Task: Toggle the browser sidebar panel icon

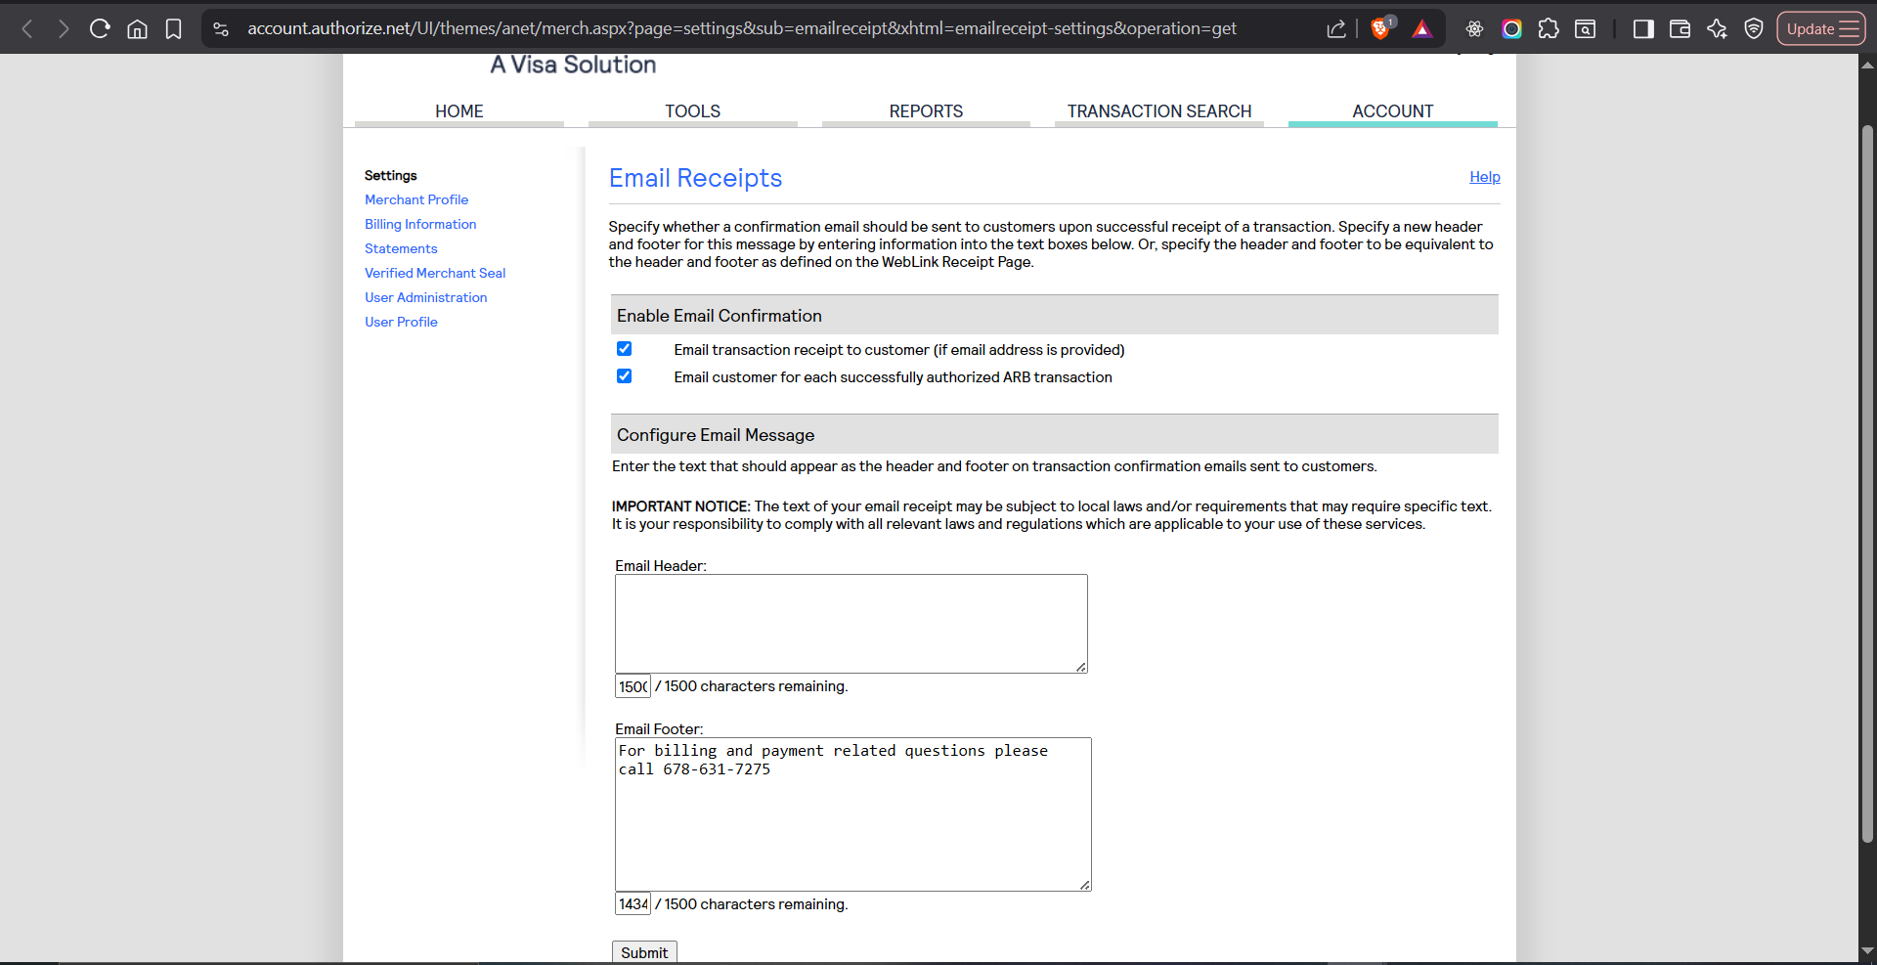Action: (1643, 28)
